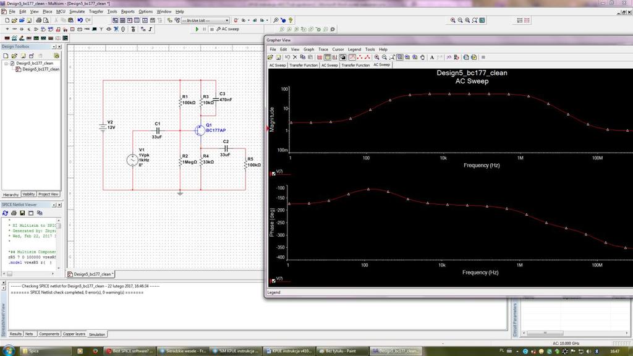Screen dimensions: 633x356
Task: Open Simulation tab in spreadsheet view
Action: (x=97, y=334)
